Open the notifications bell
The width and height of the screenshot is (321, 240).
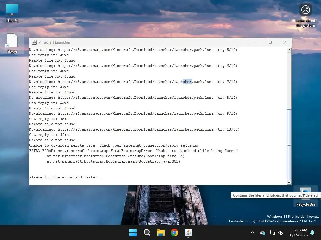[313, 232]
